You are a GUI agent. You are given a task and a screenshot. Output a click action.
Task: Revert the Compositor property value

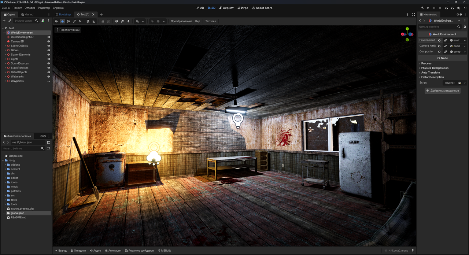click(x=439, y=52)
